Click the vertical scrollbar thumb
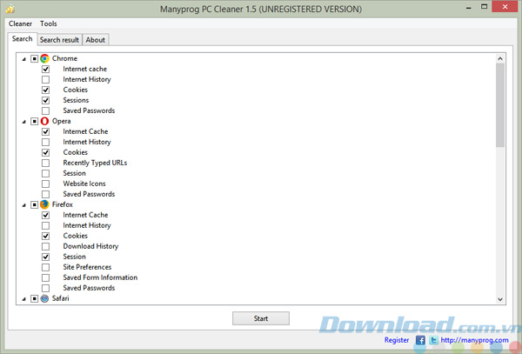The height and width of the screenshot is (354, 522). 500,104
